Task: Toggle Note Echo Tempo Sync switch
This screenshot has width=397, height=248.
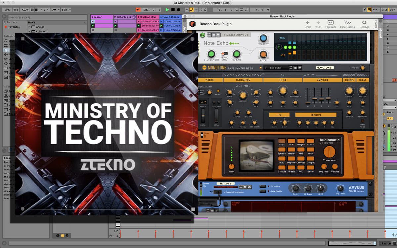Action: 225,53
